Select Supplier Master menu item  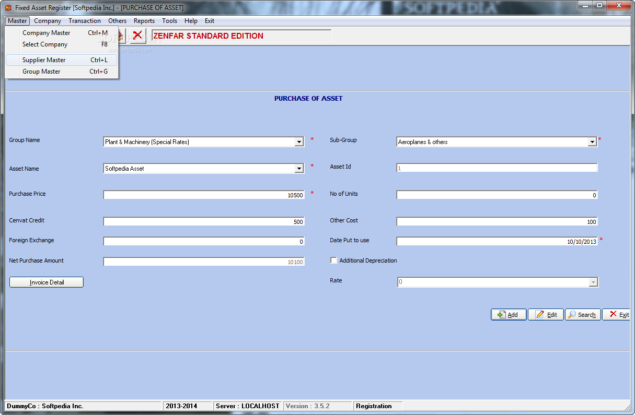click(62, 60)
